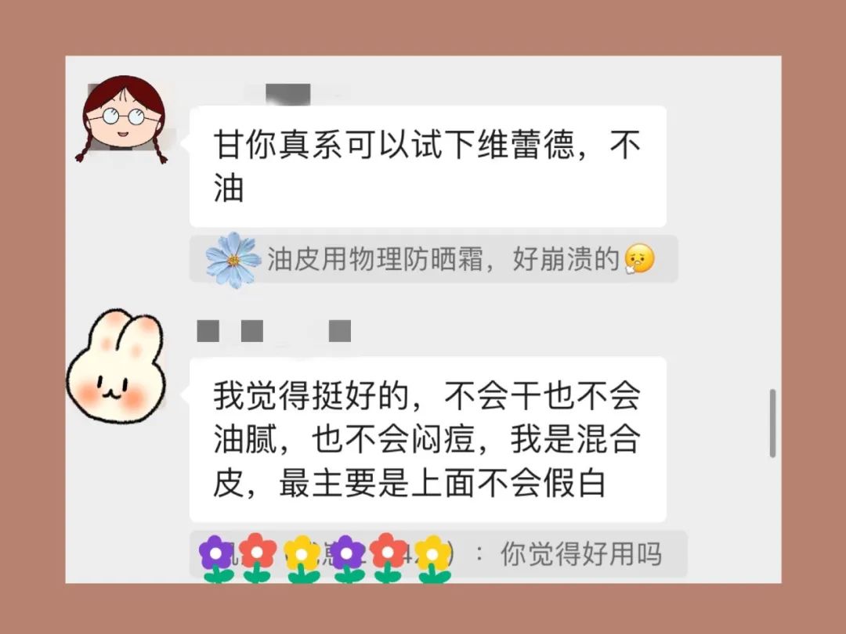Click the blue flower sticker
The width and height of the screenshot is (846, 634).
(x=233, y=260)
